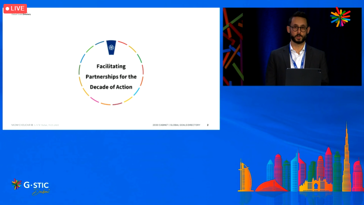Click the G-STIC Dubai logo
The image size is (364, 205).
pos(30,187)
